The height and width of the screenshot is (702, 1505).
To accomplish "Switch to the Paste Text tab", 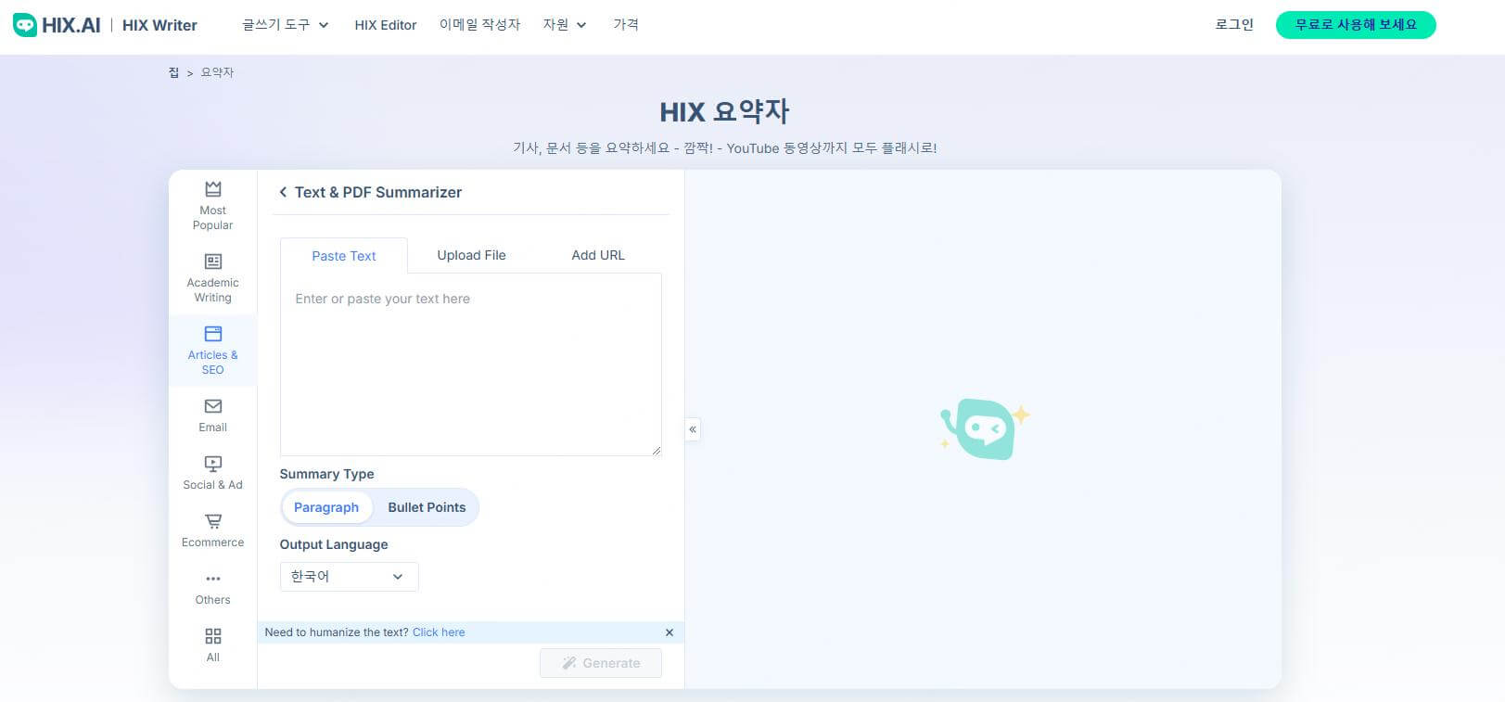I will click(344, 256).
